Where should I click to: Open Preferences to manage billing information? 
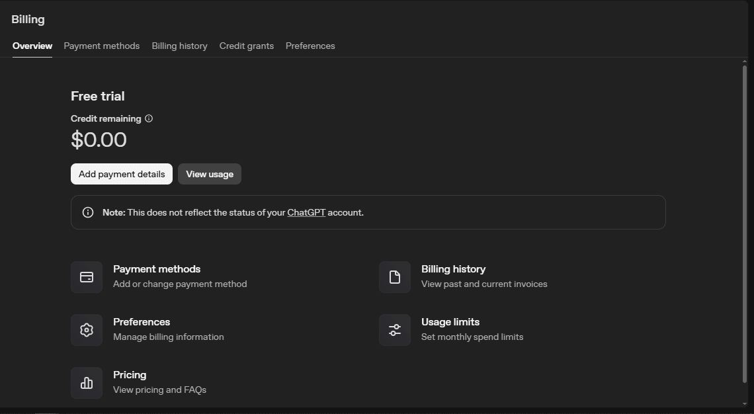coord(141,321)
